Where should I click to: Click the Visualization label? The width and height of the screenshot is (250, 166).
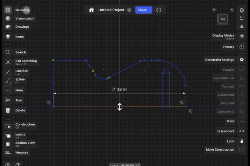[x=25, y=18]
